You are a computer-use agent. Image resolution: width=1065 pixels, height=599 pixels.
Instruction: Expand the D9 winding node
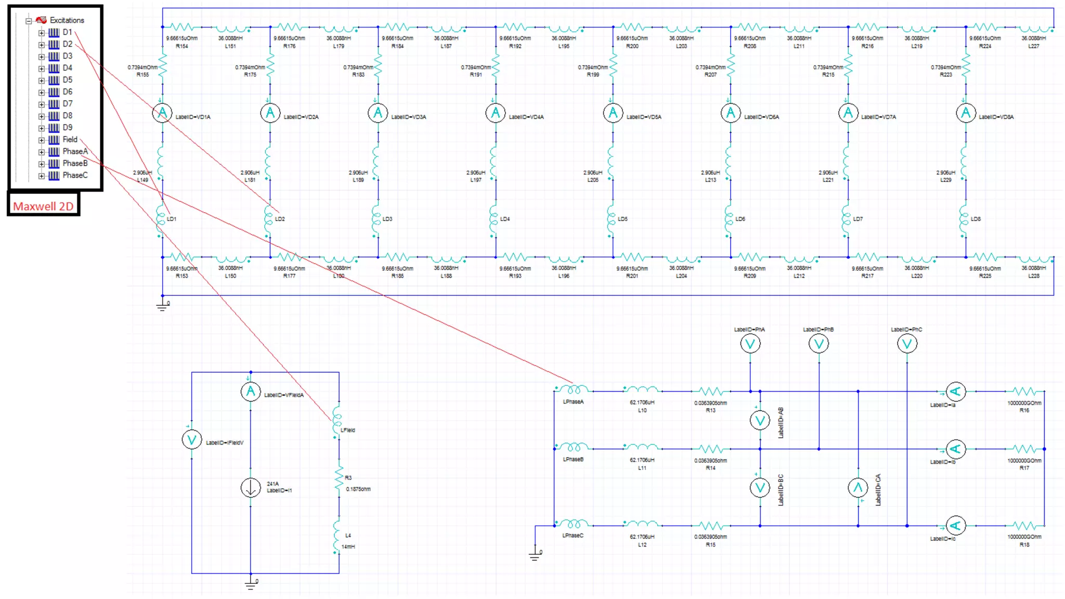point(42,128)
